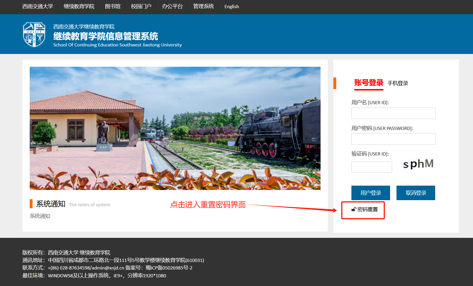Open the 西南交通大学 top navigation link
This screenshot has height=286, width=473.
(x=38, y=6)
